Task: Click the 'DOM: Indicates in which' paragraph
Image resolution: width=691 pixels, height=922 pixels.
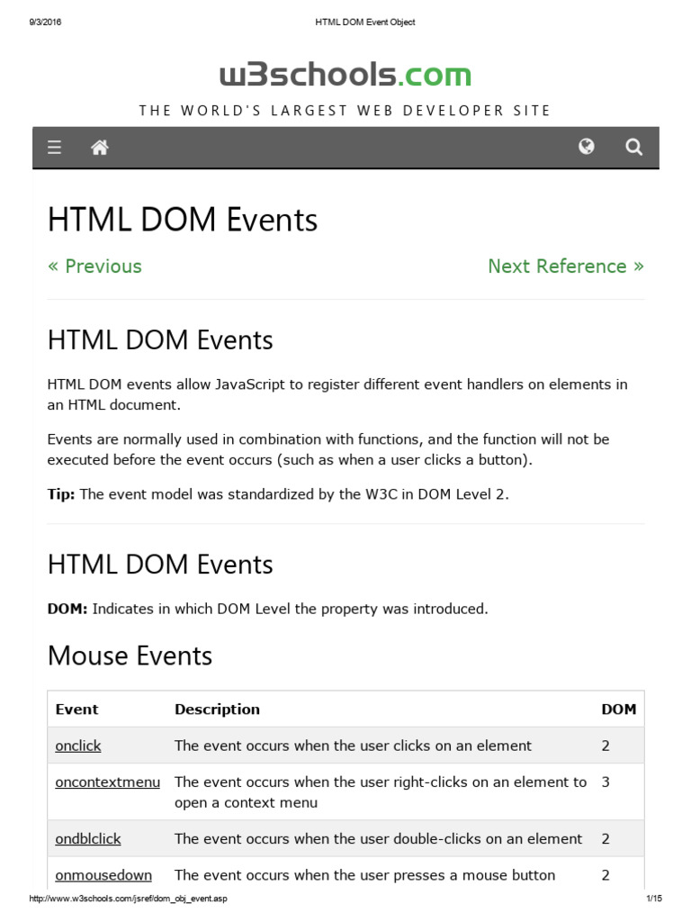Action: pos(267,609)
